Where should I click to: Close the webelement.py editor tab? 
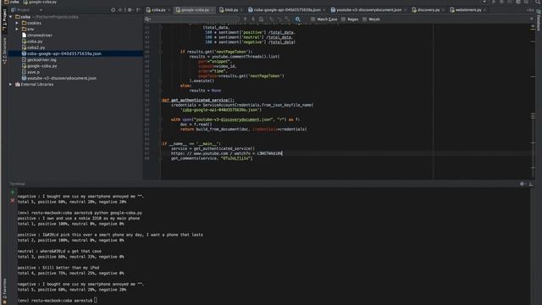tap(485, 10)
